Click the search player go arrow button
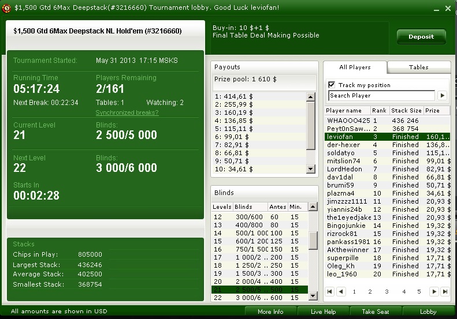The image size is (457, 319). point(442,95)
